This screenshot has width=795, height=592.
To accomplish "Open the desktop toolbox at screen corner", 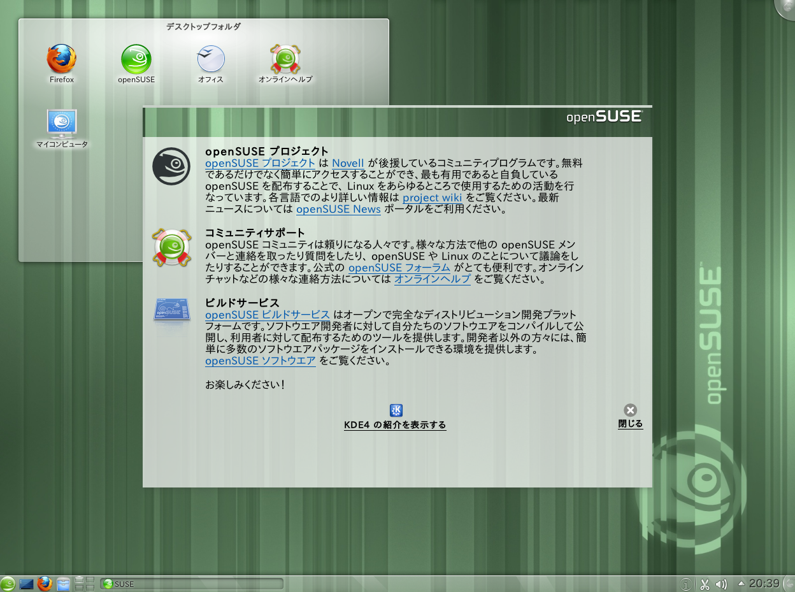I will point(786,8).
